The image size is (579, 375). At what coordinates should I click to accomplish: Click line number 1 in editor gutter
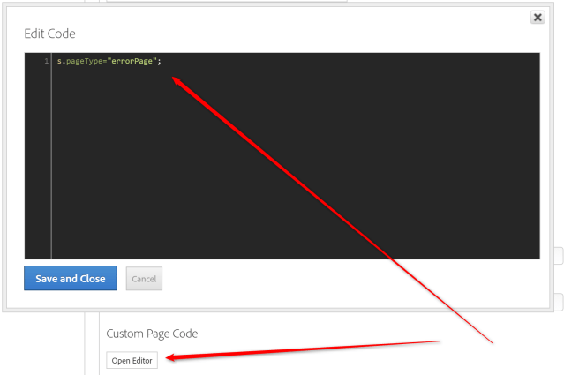pos(45,62)
